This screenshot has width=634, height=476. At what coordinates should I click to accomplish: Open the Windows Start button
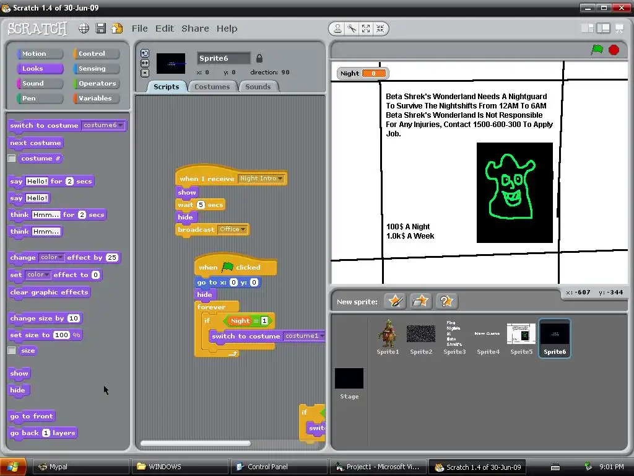13,467
